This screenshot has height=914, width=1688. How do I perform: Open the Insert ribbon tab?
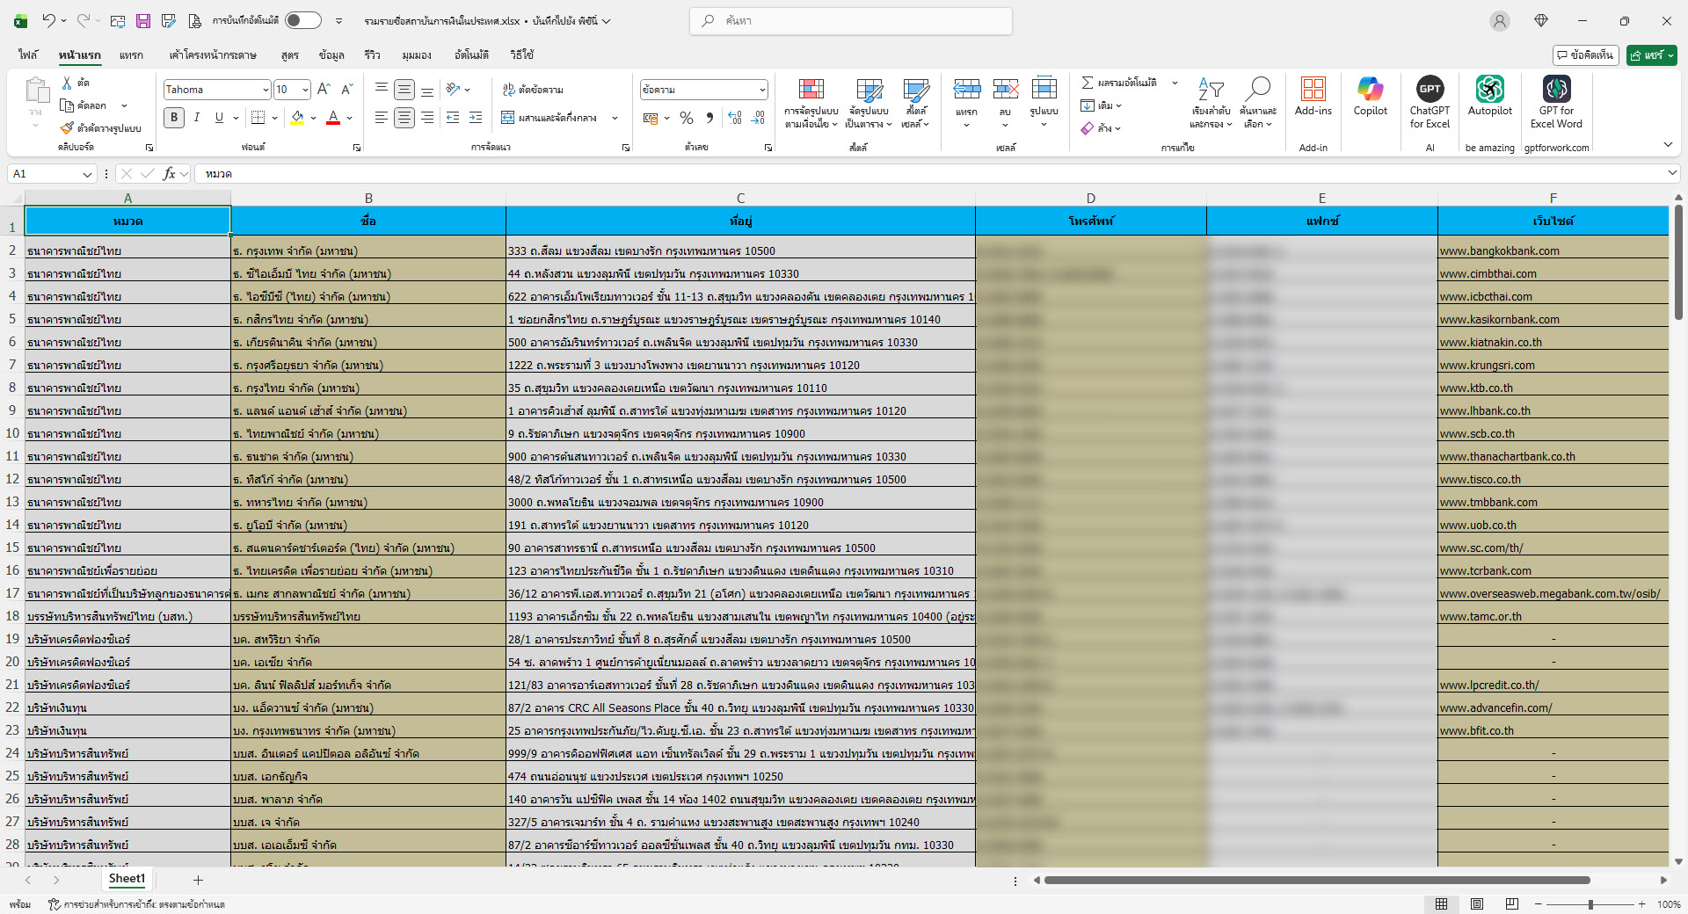point(131,55)
